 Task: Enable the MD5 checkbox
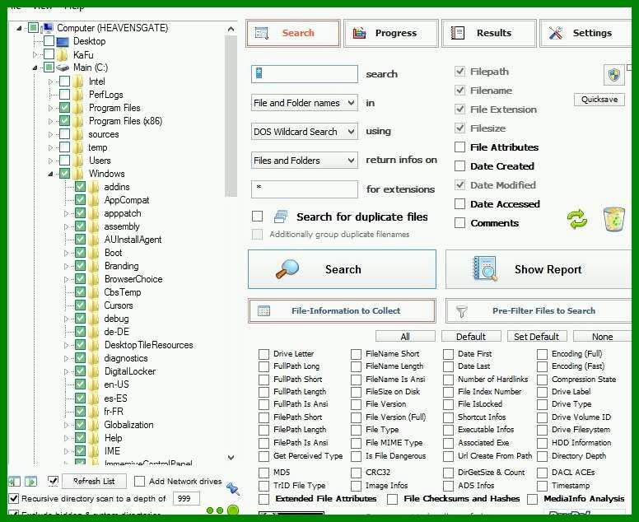pos(264,473)
